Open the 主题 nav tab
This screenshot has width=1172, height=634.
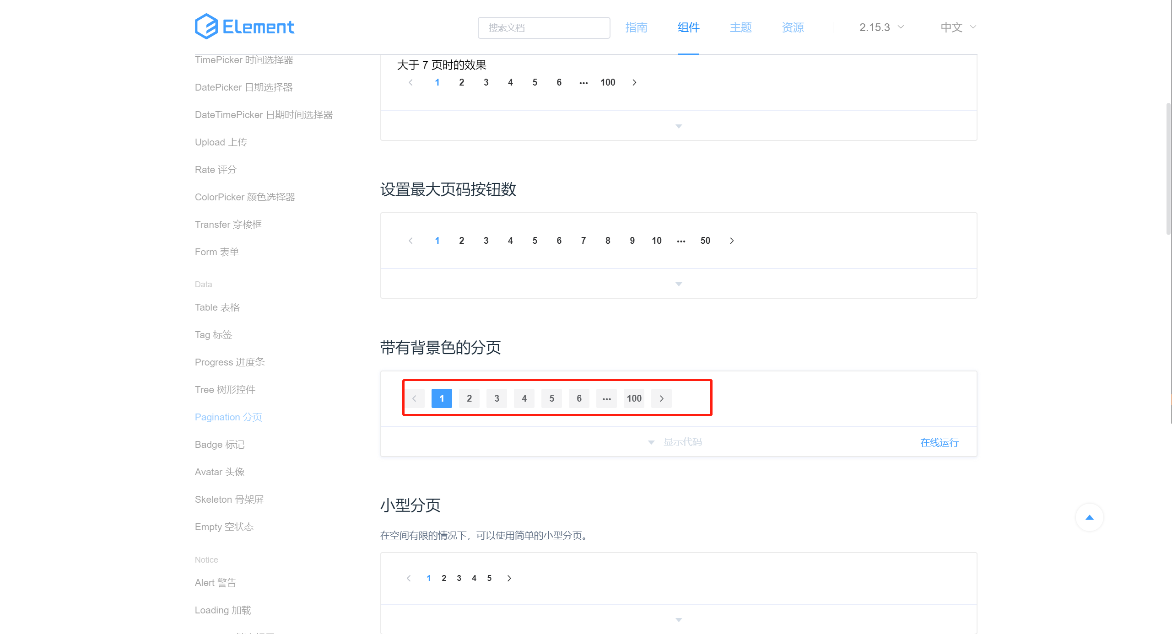pos(740,27)
